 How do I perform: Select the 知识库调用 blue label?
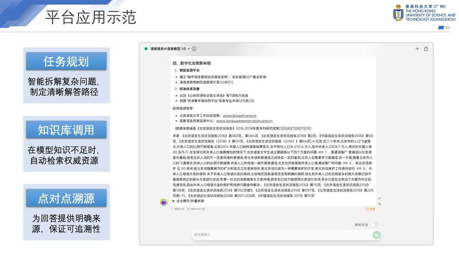(x=66, y=130)
